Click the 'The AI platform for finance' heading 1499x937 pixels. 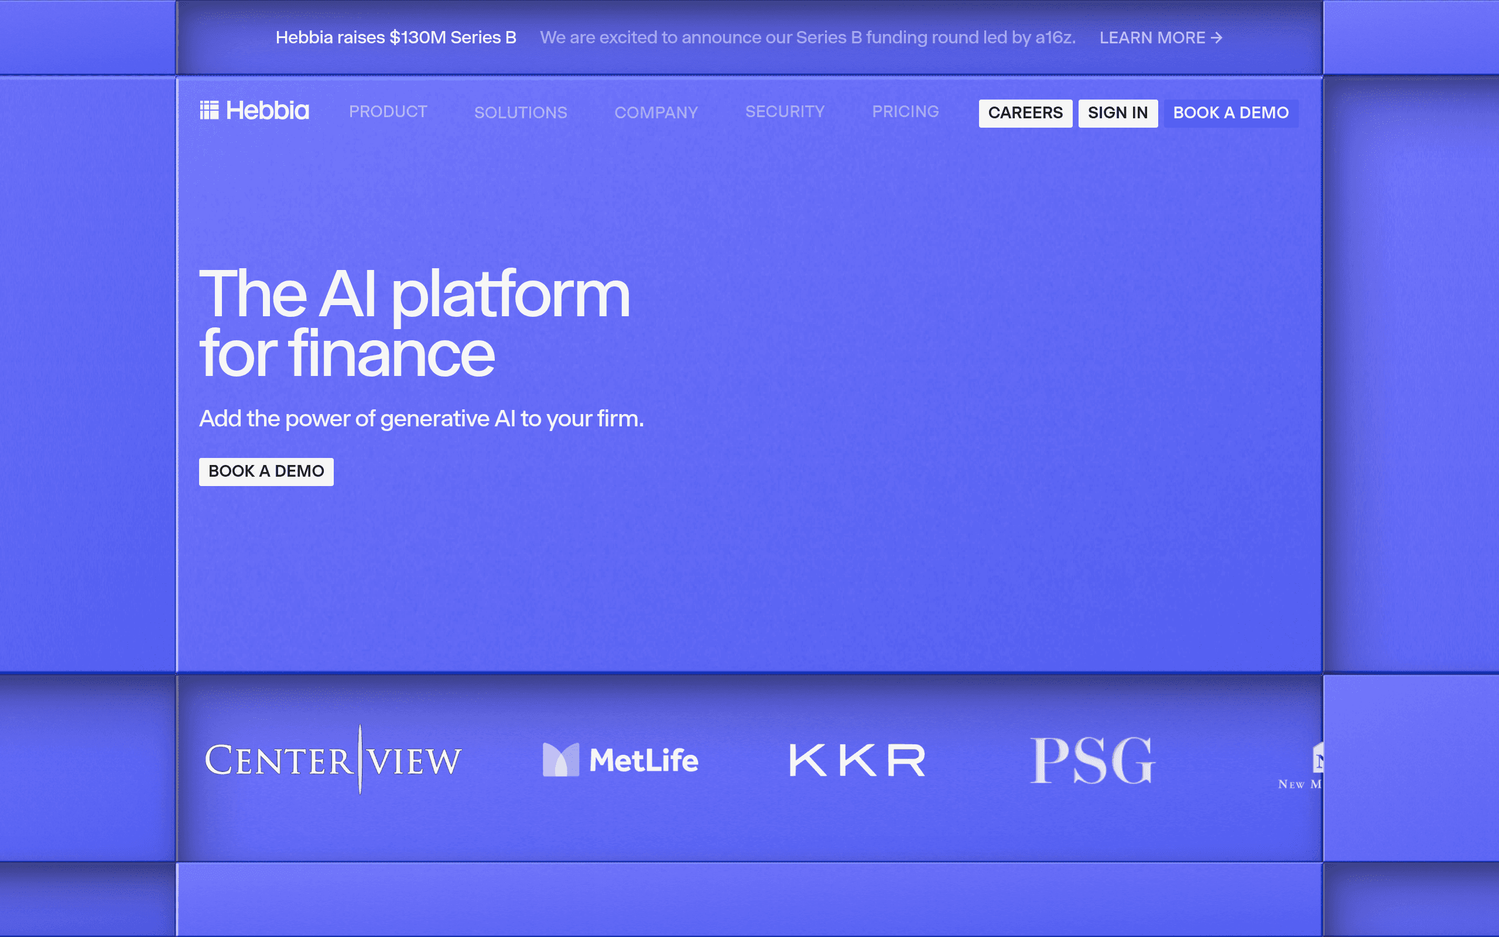tap(415, 322)
